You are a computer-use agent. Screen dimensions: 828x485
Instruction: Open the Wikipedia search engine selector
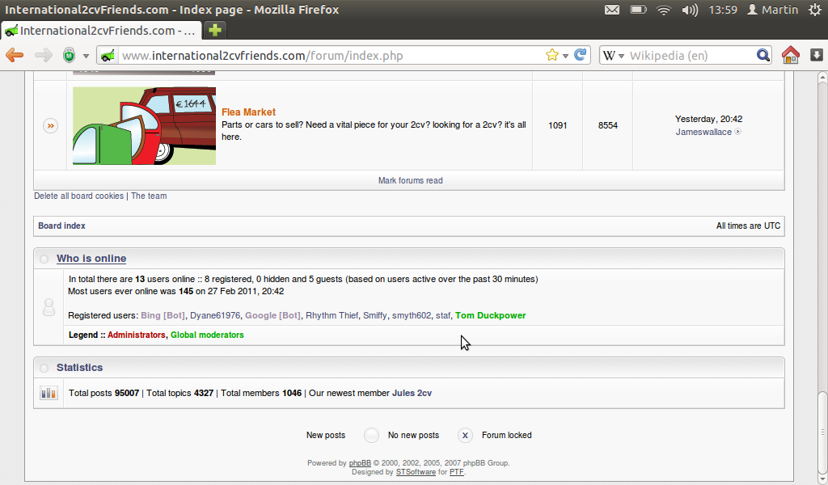point(613,56)
